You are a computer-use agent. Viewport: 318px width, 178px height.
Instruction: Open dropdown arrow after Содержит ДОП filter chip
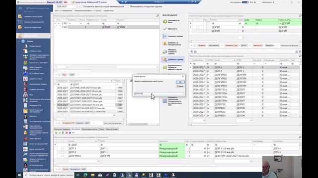point(93,123)
